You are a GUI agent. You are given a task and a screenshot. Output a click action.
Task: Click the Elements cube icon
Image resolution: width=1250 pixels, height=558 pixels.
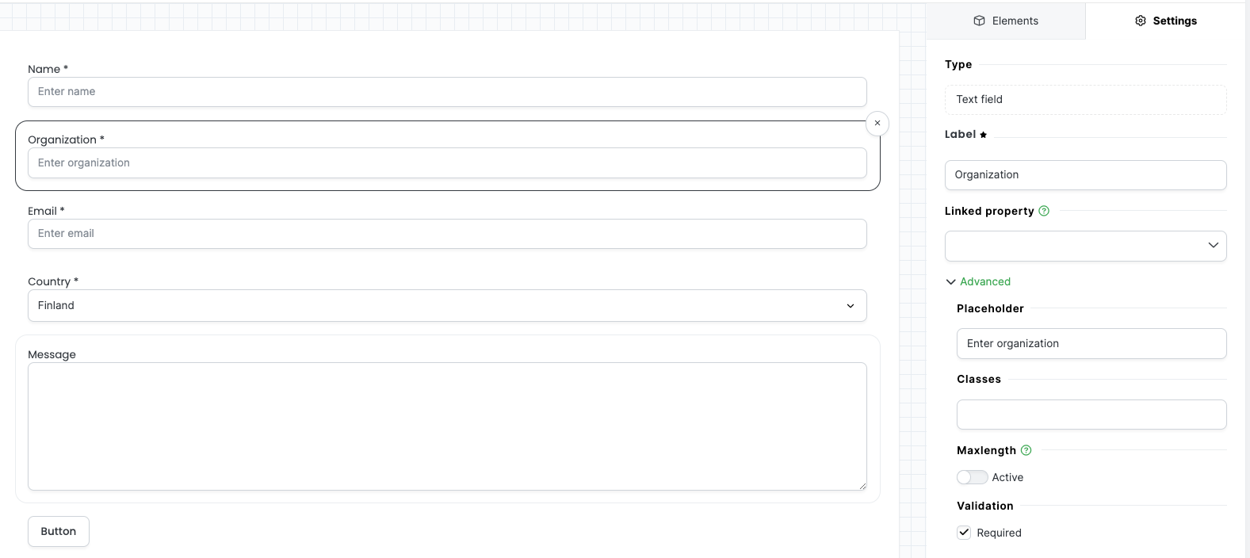coord(980,21)
